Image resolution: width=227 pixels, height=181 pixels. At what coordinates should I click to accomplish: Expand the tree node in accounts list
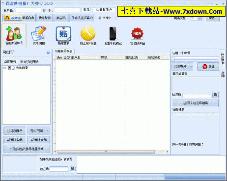[x=4, y=68]
